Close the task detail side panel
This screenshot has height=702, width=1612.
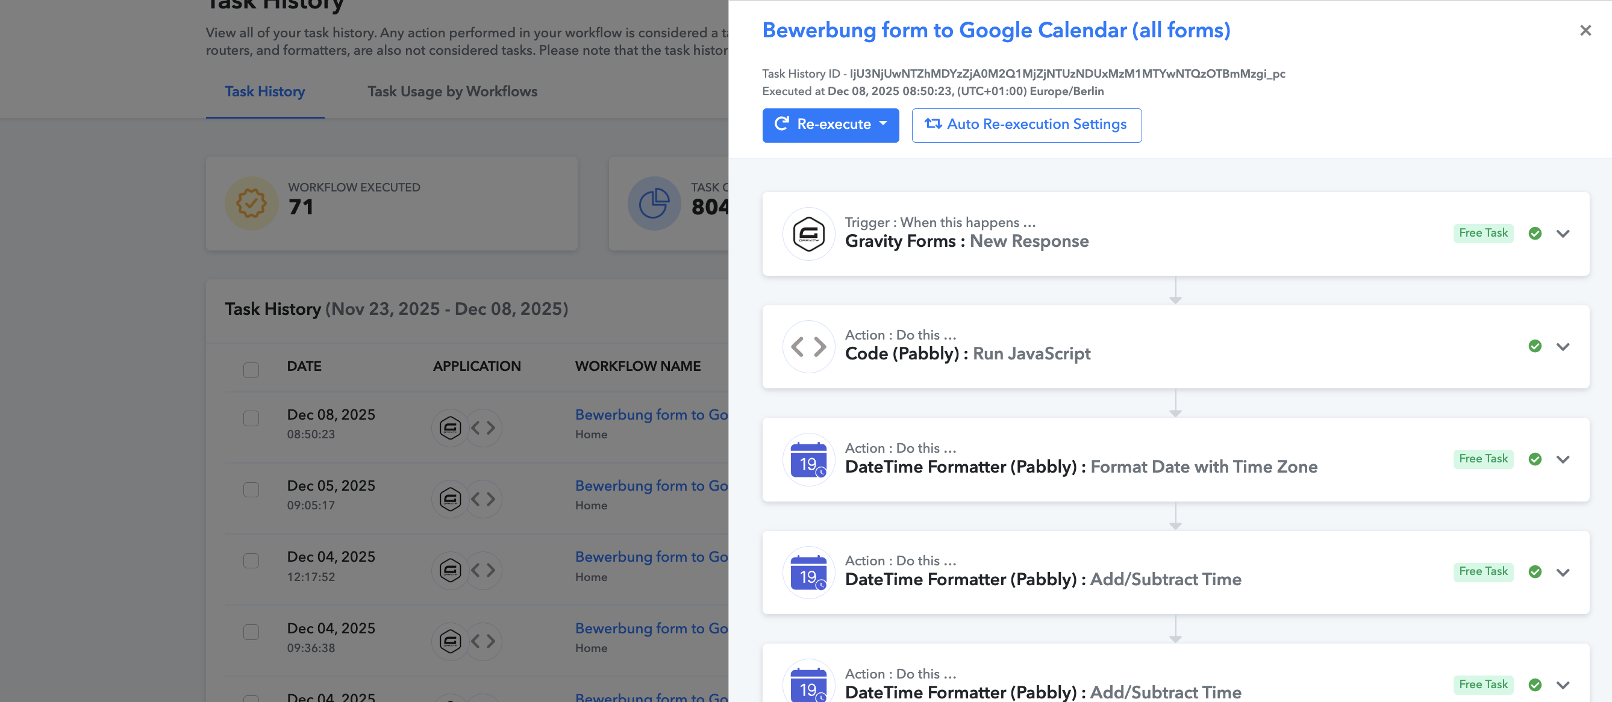[1585, 30]
